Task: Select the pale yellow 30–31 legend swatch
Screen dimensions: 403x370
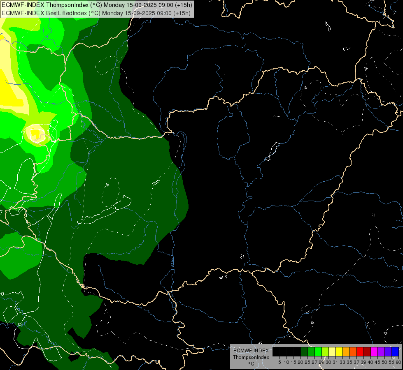Action: tap(332, 351)
